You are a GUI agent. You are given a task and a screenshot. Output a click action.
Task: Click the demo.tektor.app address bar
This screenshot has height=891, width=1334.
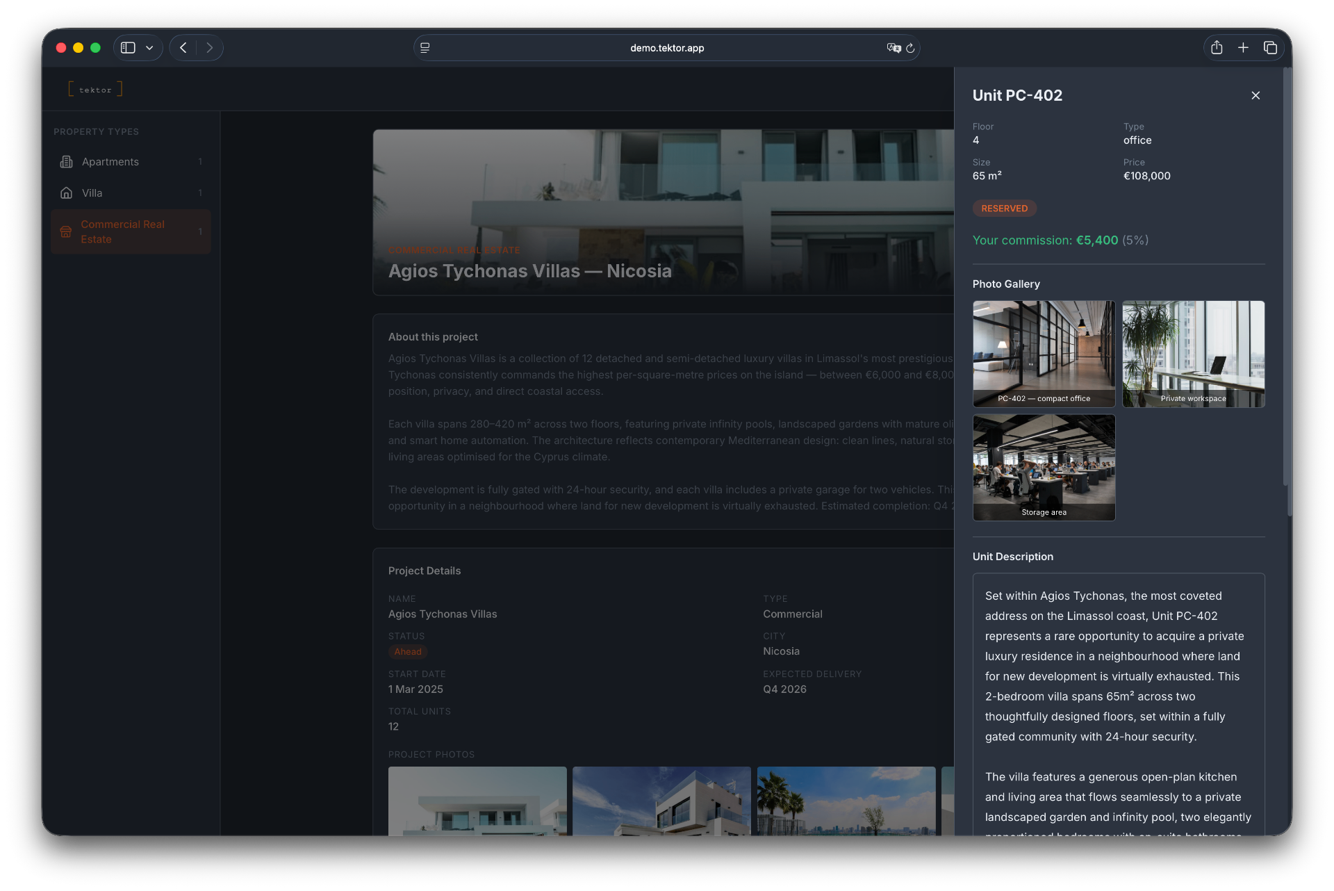[666, 48]
